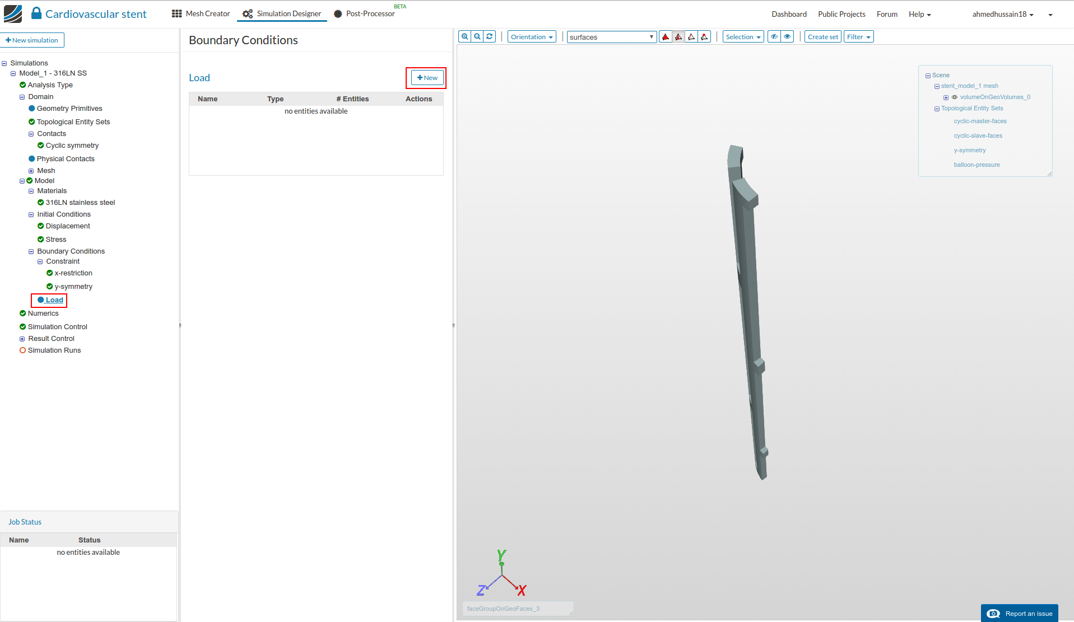Click the Create set button
This screenshot has width=1074, height=622.
[823, 37]
